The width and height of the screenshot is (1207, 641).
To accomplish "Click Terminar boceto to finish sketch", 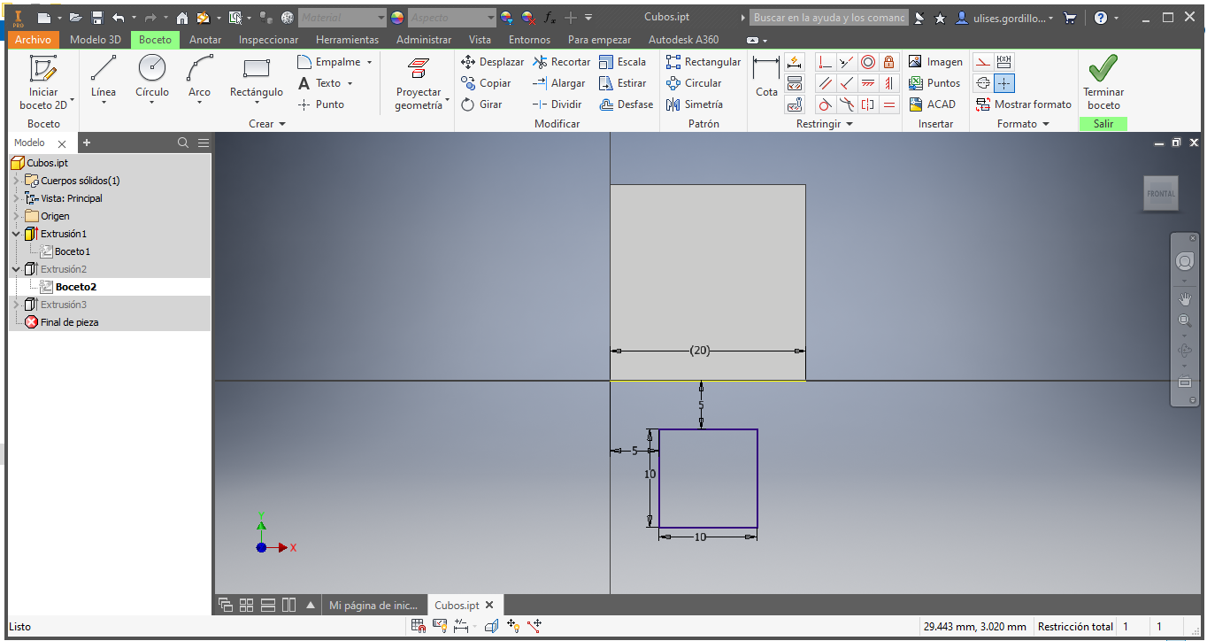I will [1103, 82].
